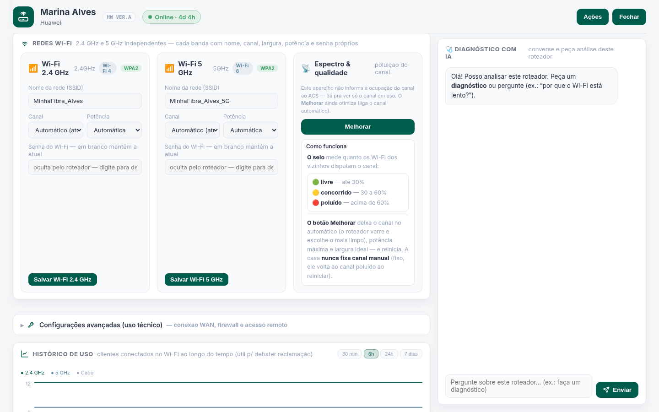Click the chart icon beside Histórico de uso
This screenshot has height=412, width=659.
click(x=25, y=354)
